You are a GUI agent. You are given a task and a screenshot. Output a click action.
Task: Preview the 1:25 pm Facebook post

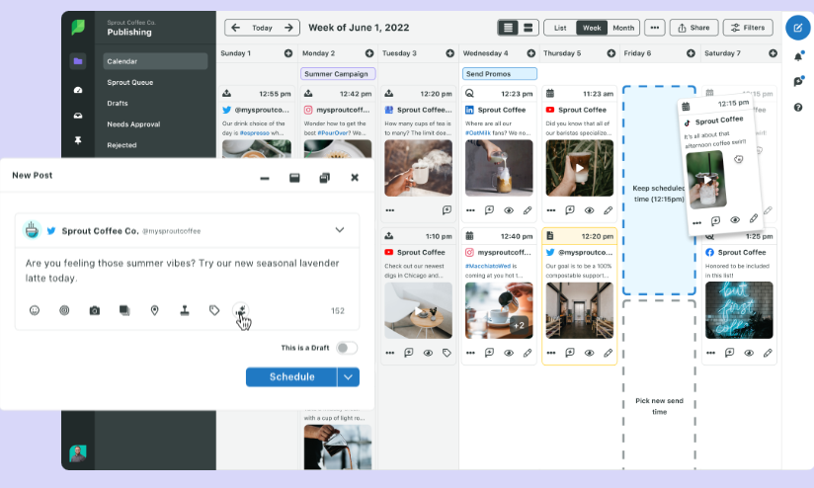click(749, 353)
